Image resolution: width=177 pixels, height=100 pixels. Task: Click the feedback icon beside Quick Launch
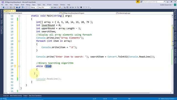pyautogui.click(x=141, y=2)
